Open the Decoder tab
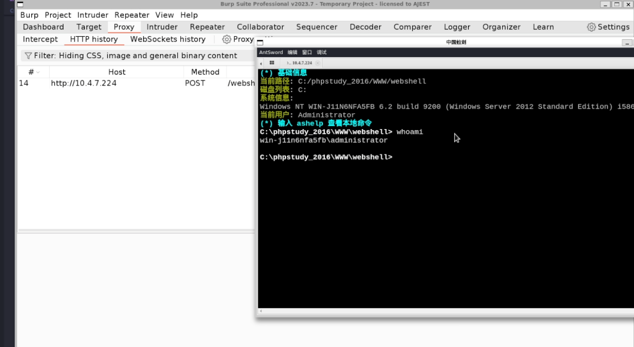 (365, 27)
